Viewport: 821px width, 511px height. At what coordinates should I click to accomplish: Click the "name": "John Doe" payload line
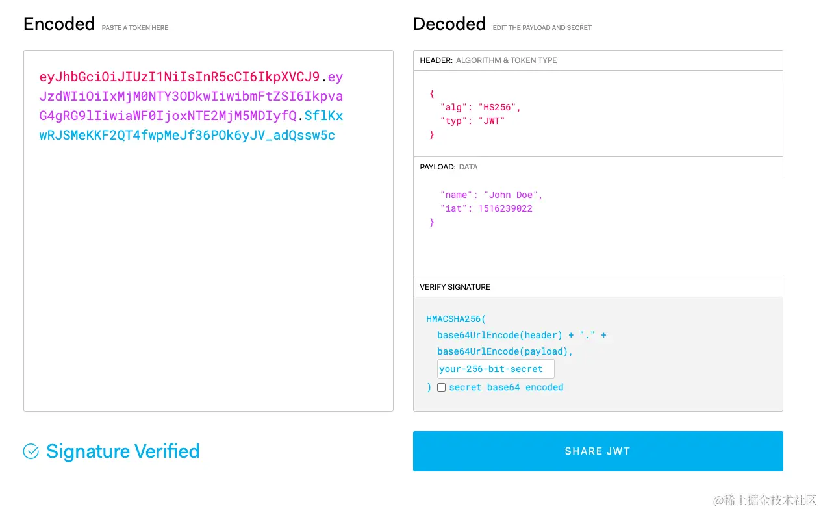point(491,195)
